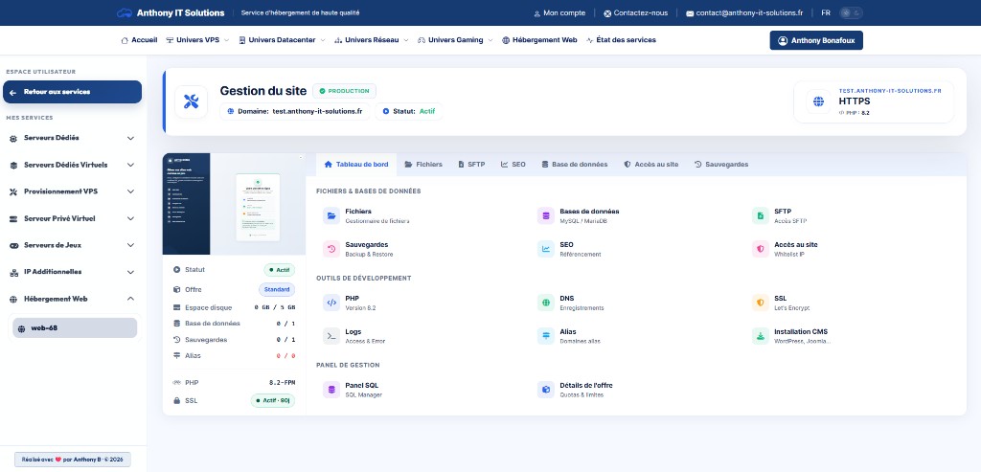Click the Anthony IT Solutions cloud logo

(x=125, y=13)
